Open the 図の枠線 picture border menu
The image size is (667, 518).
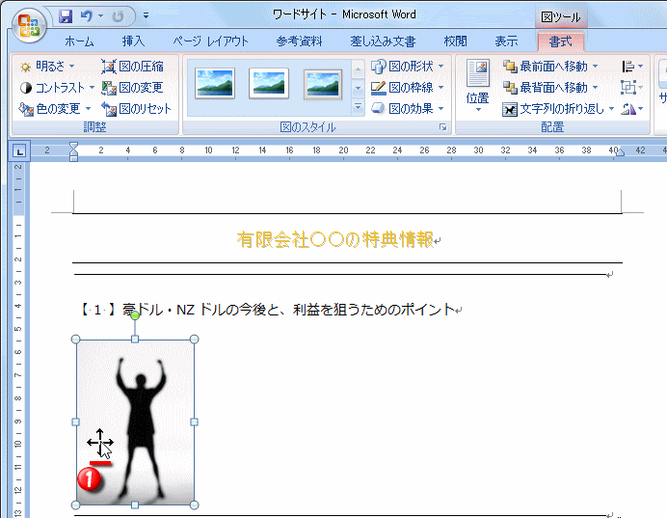point(408,88)
